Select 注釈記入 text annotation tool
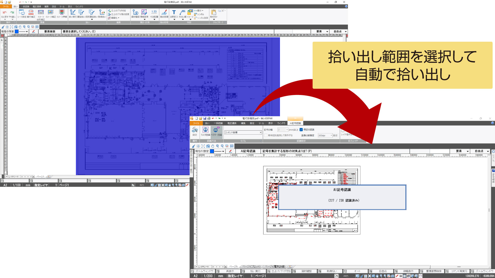495x278 pixels. [x=174, y=14]
